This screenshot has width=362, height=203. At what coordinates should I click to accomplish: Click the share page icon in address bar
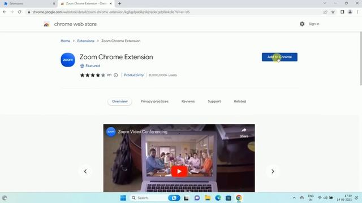325,12
